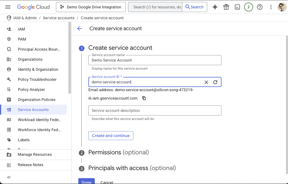Image resolution: width=288 pixels, height=184 pixels.
Task: Click the PAM shield sidebar icon
Action: [9, 39]
